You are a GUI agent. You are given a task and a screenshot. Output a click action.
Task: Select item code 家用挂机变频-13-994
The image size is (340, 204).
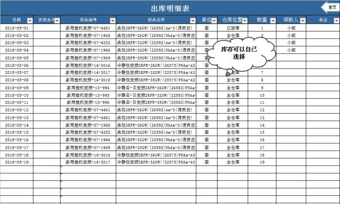pos(88,87)
